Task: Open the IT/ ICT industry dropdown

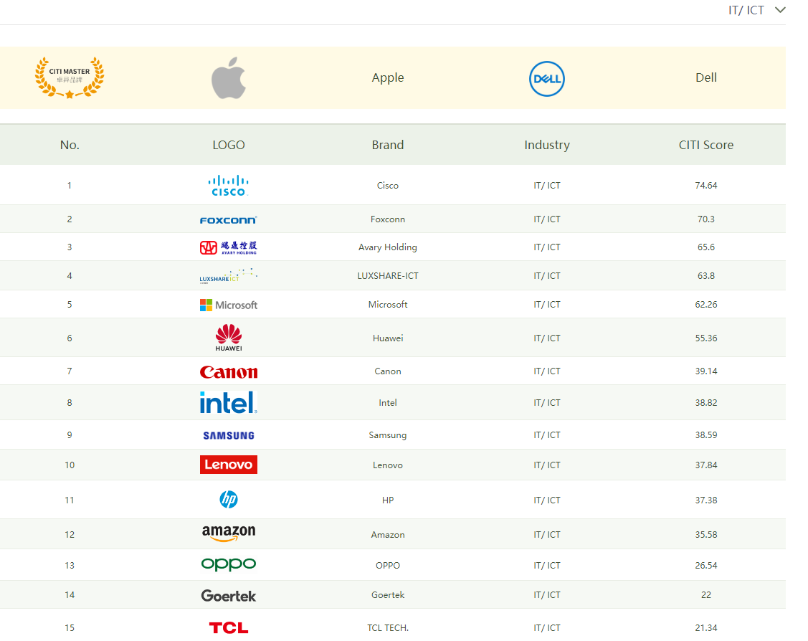Action: click(756, 11)
